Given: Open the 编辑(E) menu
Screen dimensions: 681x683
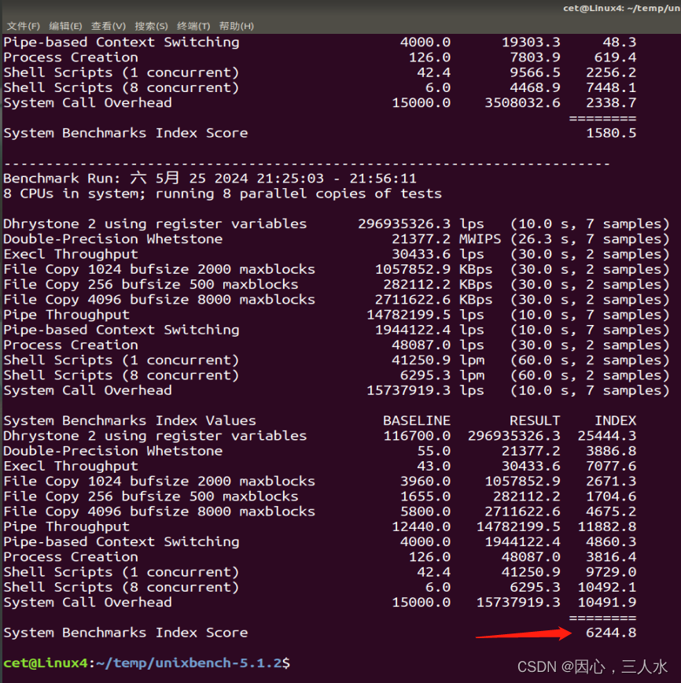Looking at the screenshot, I should 65,26.
